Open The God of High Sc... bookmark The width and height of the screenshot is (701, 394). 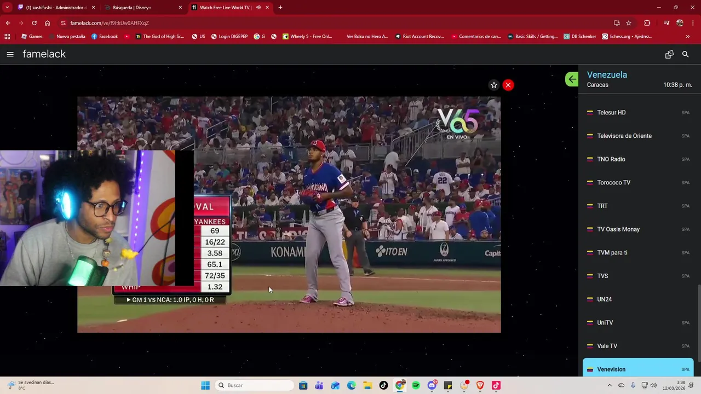(x=159, y=37)
